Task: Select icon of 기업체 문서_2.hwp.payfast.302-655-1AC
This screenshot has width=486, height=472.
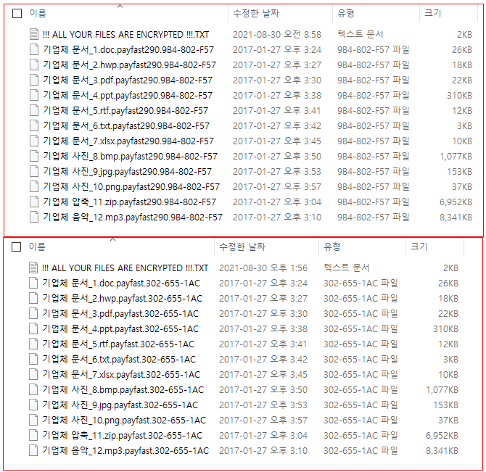Action: click(33, 298)
